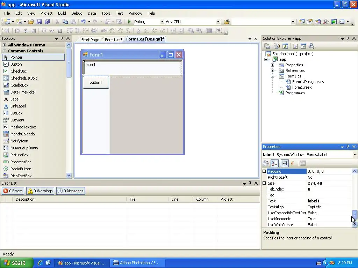Expand the Padding property

coord(264,171)
